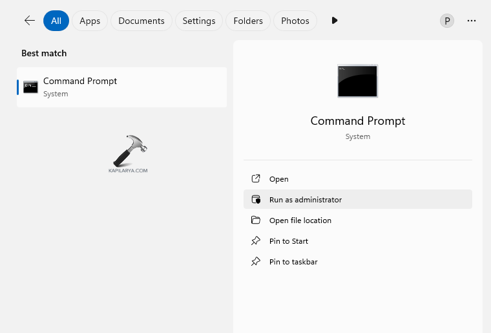Open the P user account avatar
Image resolution: width=491 pixels, height=333 pixels.
pos(446,21)
